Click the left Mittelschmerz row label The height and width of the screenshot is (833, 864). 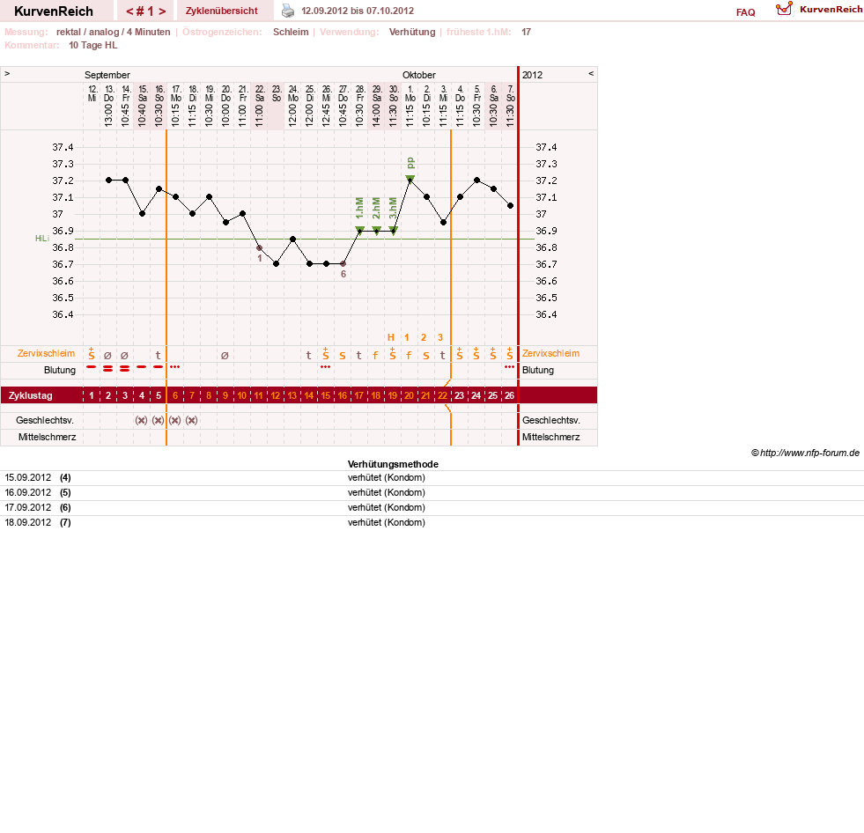click(x=47, y=437)
